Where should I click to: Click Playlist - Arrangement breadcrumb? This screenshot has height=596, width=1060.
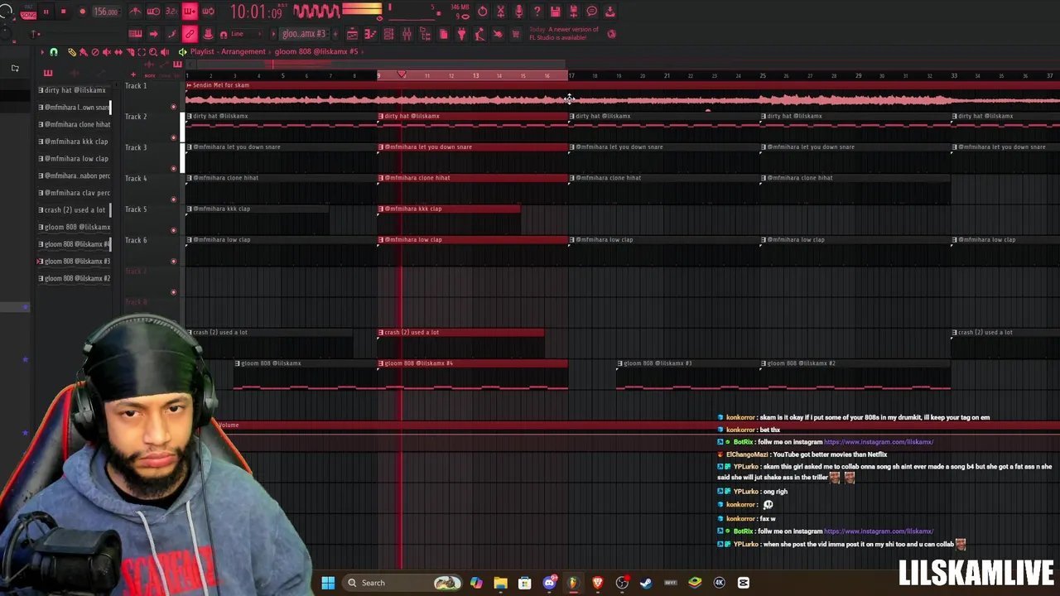click(x=228, y=51)
